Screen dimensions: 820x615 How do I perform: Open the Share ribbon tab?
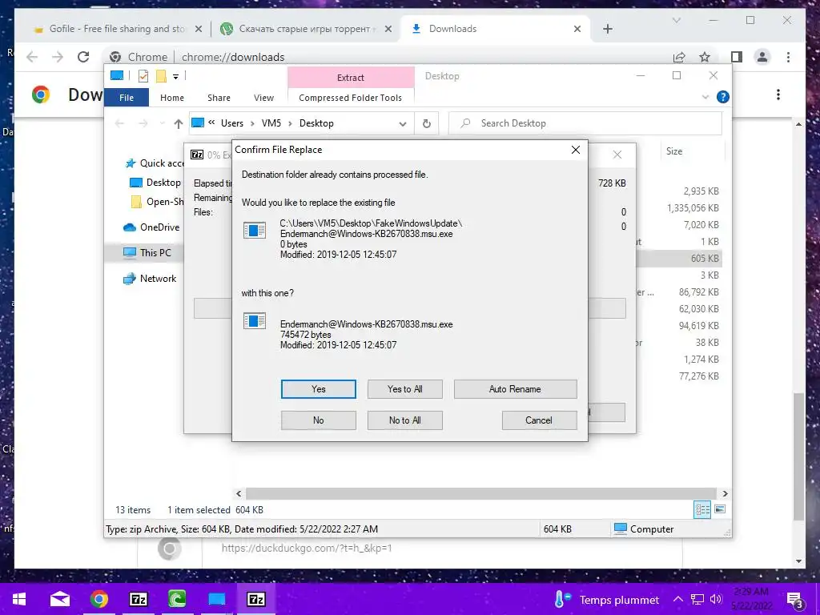tap(219, 98)
